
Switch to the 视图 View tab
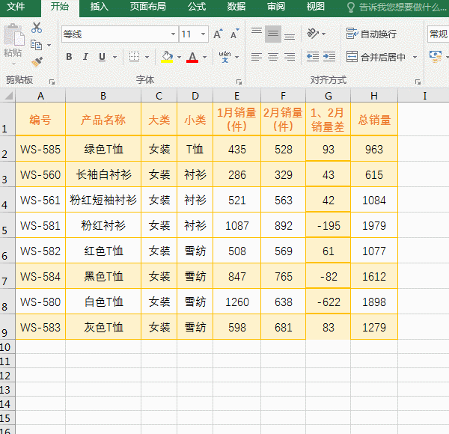(316, 7)
